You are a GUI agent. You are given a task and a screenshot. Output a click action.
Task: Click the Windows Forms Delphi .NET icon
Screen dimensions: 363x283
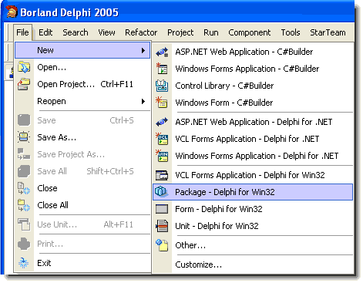162,156
